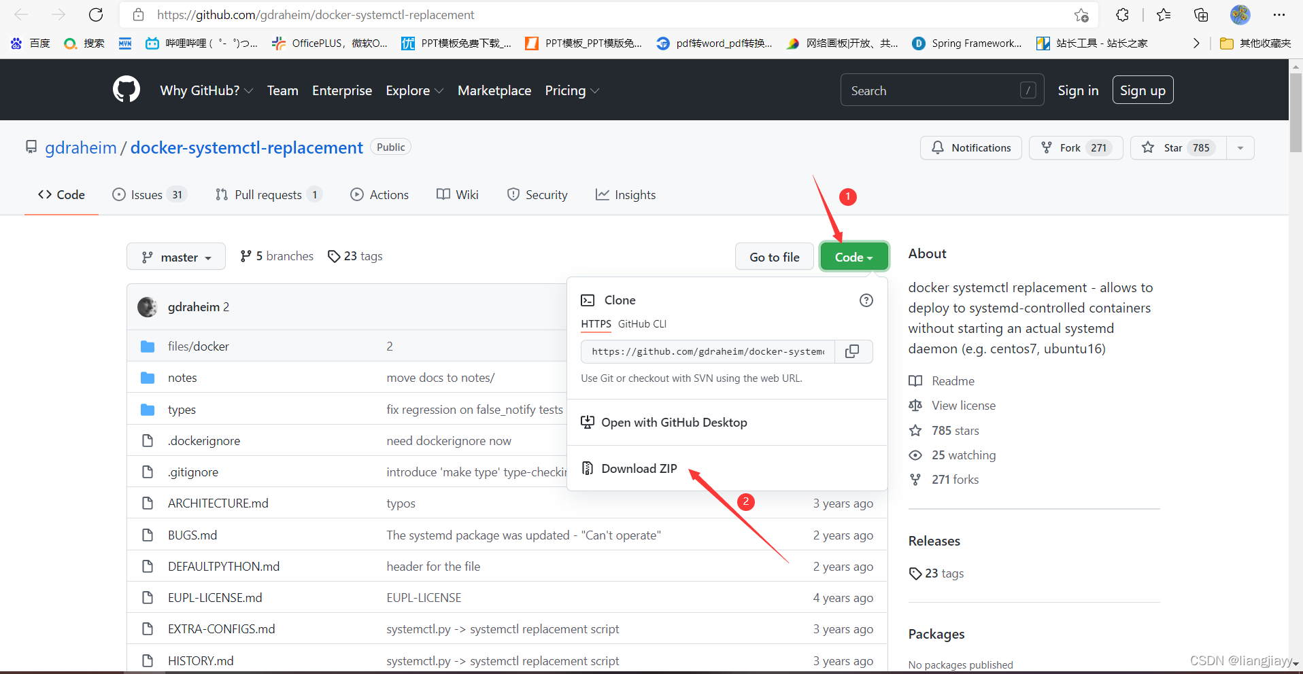Switch to the Security tab
Viewport: 1303px width, 674px height.
(x=537, y=195)
